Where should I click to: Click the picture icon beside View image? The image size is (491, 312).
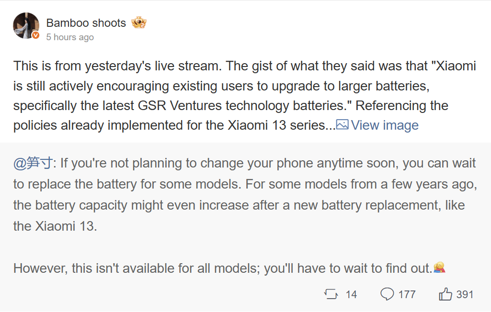point(342,124)
